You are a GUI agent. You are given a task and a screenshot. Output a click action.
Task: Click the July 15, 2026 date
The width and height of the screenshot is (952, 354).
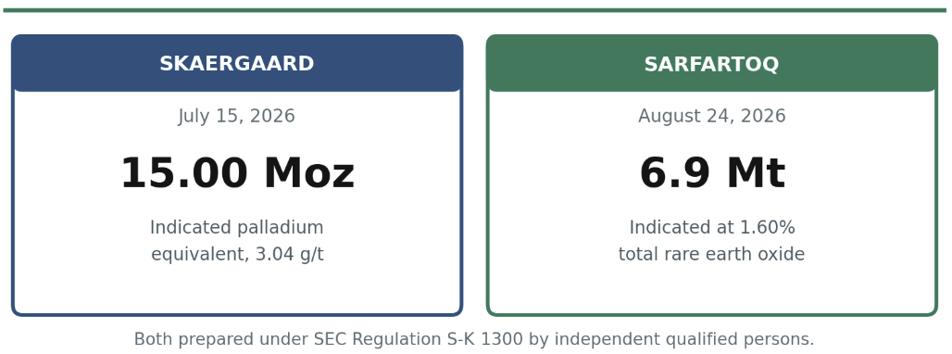(237, 116)
